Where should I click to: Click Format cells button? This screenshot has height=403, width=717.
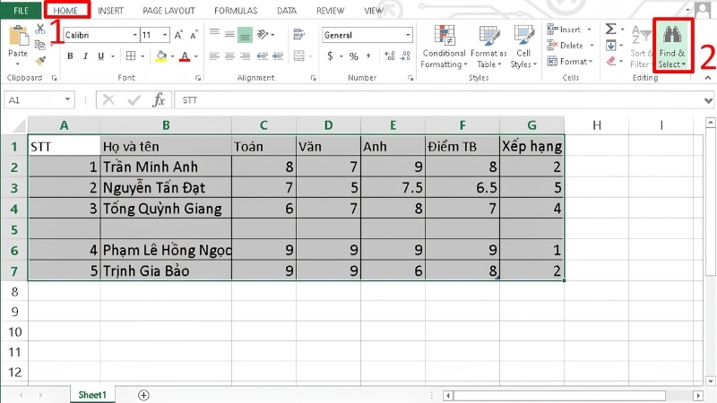[x=570, y=61]
